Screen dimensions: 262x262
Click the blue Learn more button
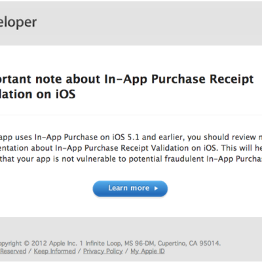point(130,189)
